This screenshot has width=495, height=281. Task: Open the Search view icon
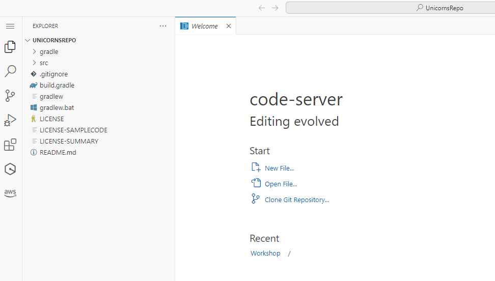(10, 71)
